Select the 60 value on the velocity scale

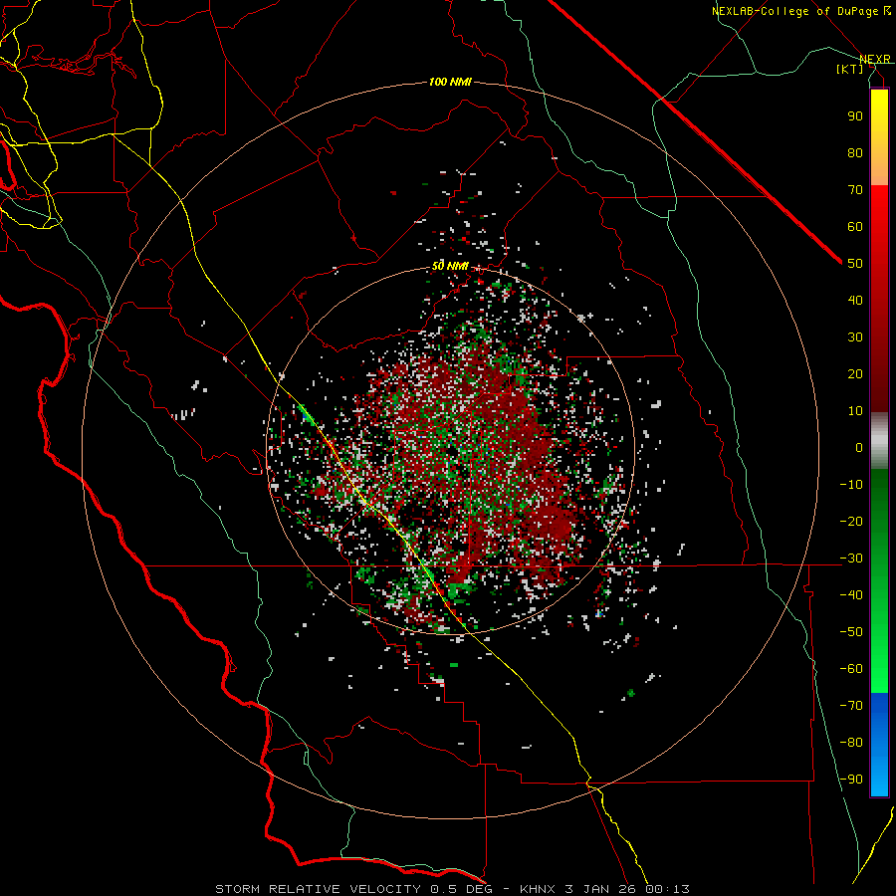point(855,226)
